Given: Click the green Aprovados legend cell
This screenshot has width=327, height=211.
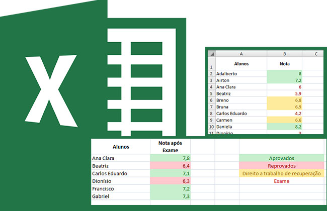Looking at the screenshot, I should point(282,158).
